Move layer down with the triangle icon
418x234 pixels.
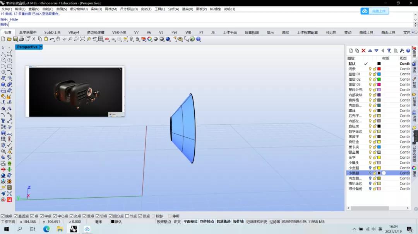[x=377, y=51]
